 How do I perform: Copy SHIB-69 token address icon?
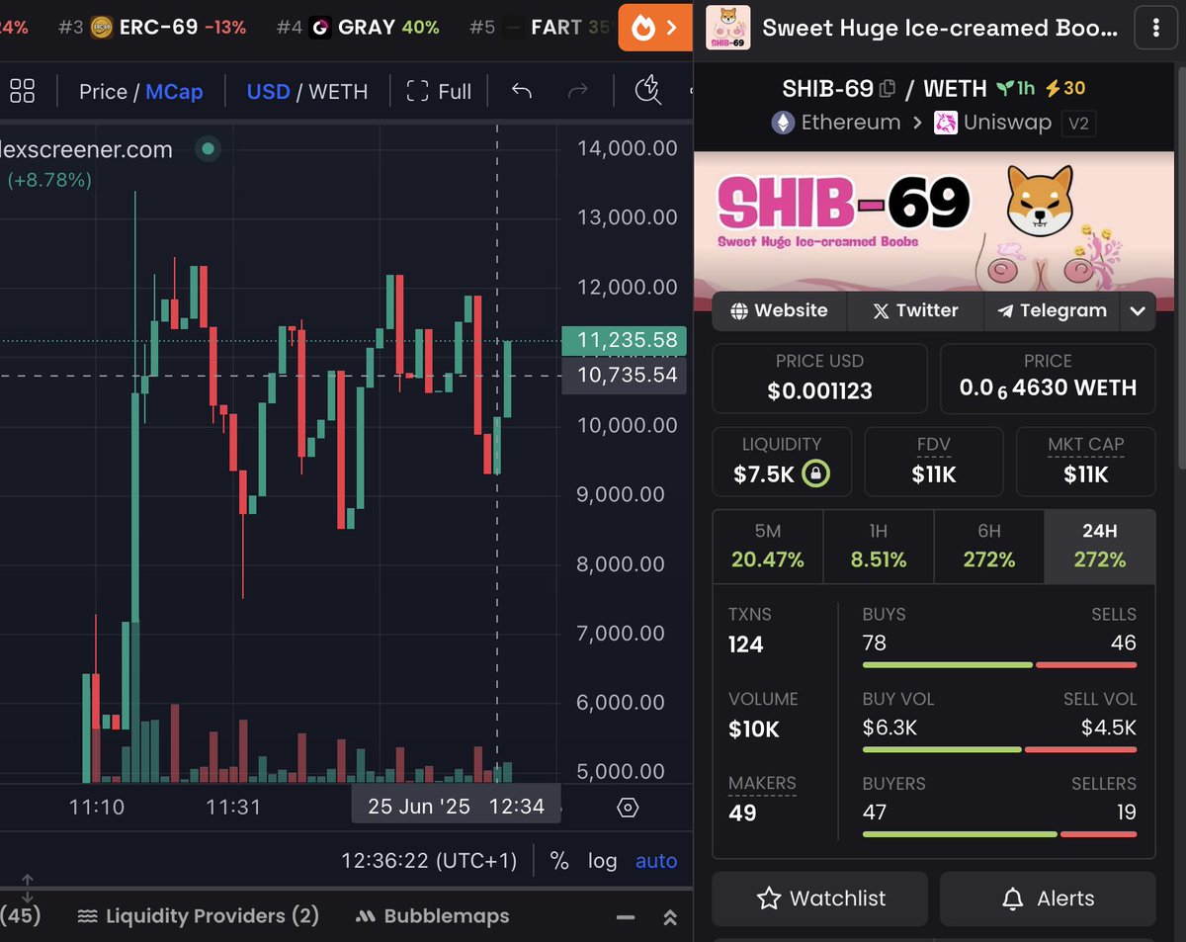pyautogui.click(x=887, y=89)
